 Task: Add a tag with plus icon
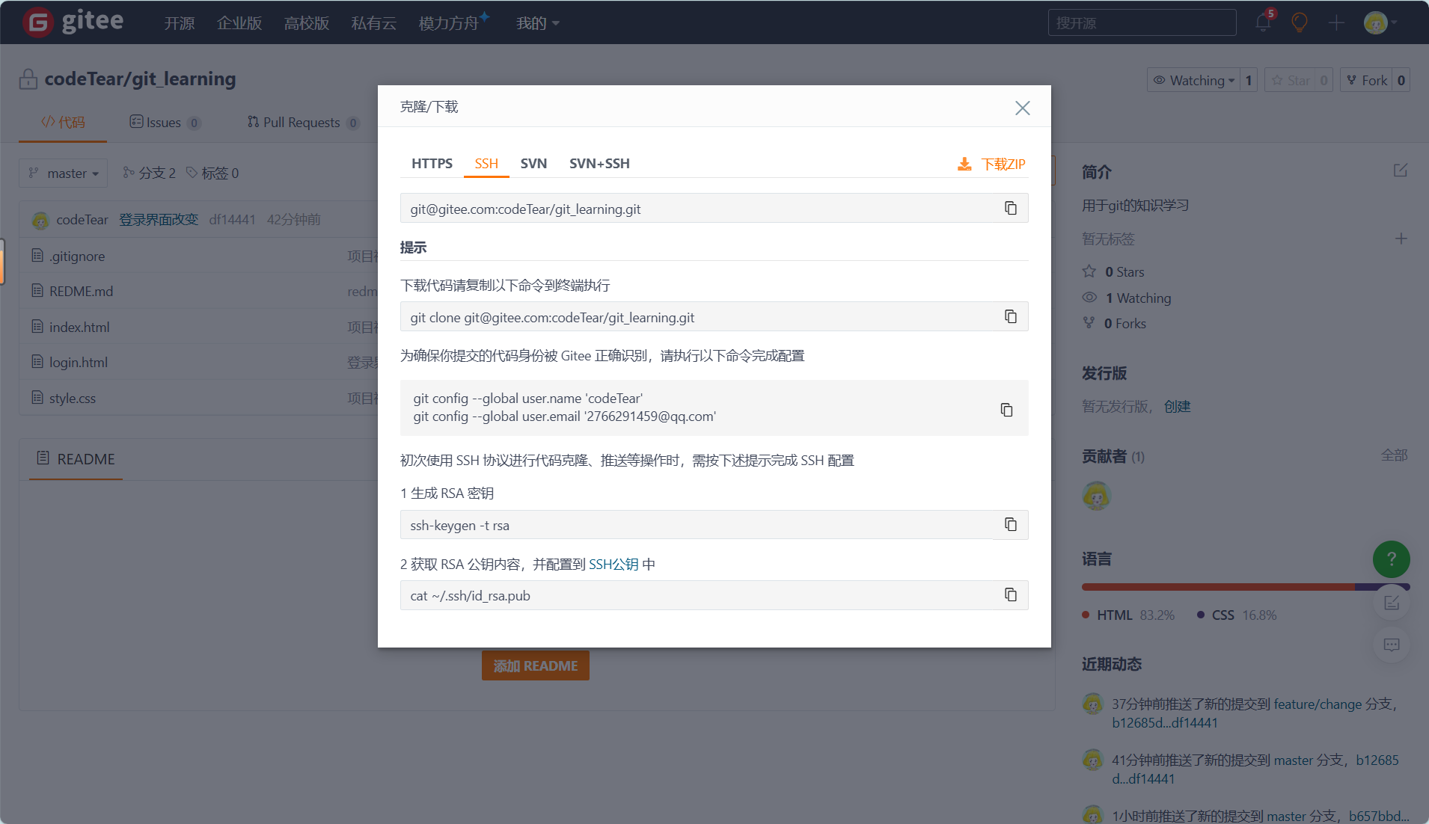click(x=1401, y=239)
